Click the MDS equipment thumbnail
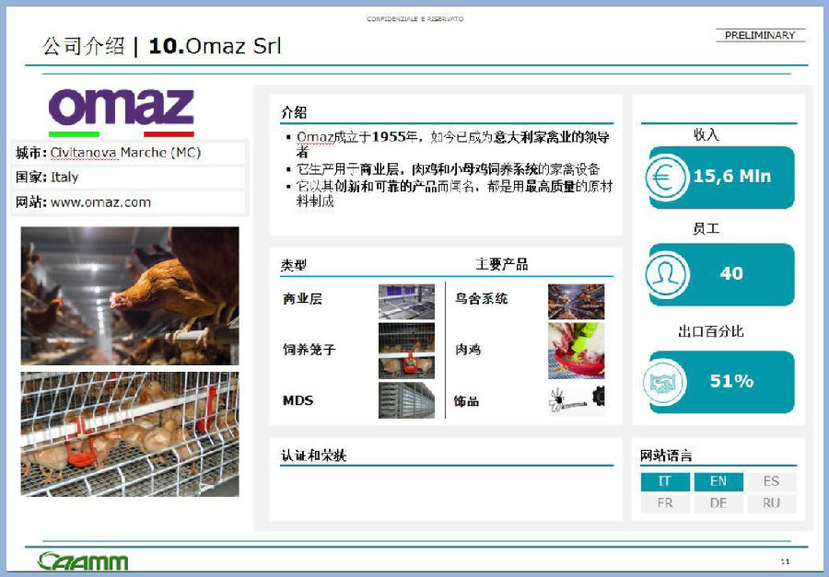829x577 pixels. (x=406, y=400)
